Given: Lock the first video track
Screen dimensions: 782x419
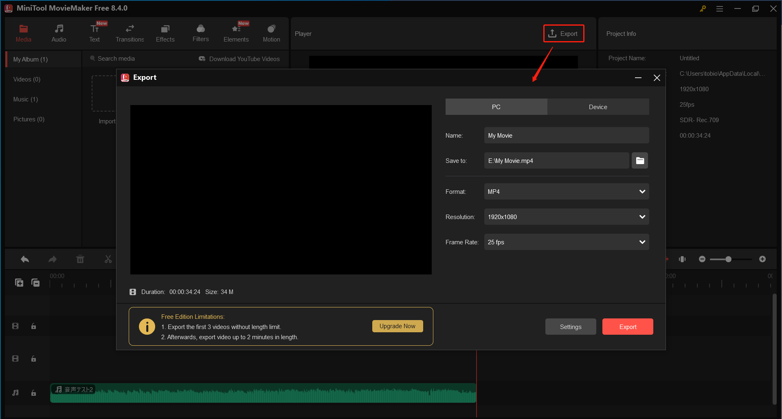Looking at the screenshot, I should (x=33, y=326).
